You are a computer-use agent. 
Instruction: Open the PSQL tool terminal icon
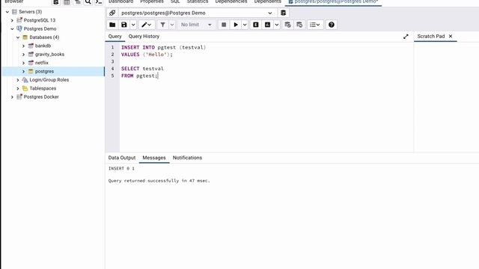99,2
